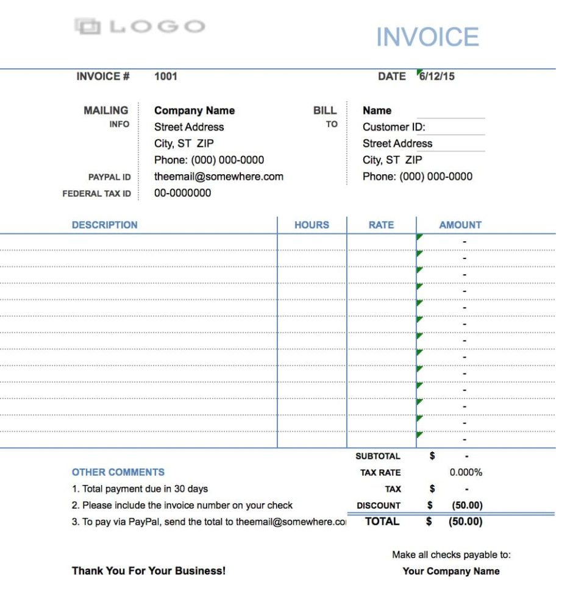Click the DESCRIPTION column header
570x591 pixels.
[x=104, y=225]
